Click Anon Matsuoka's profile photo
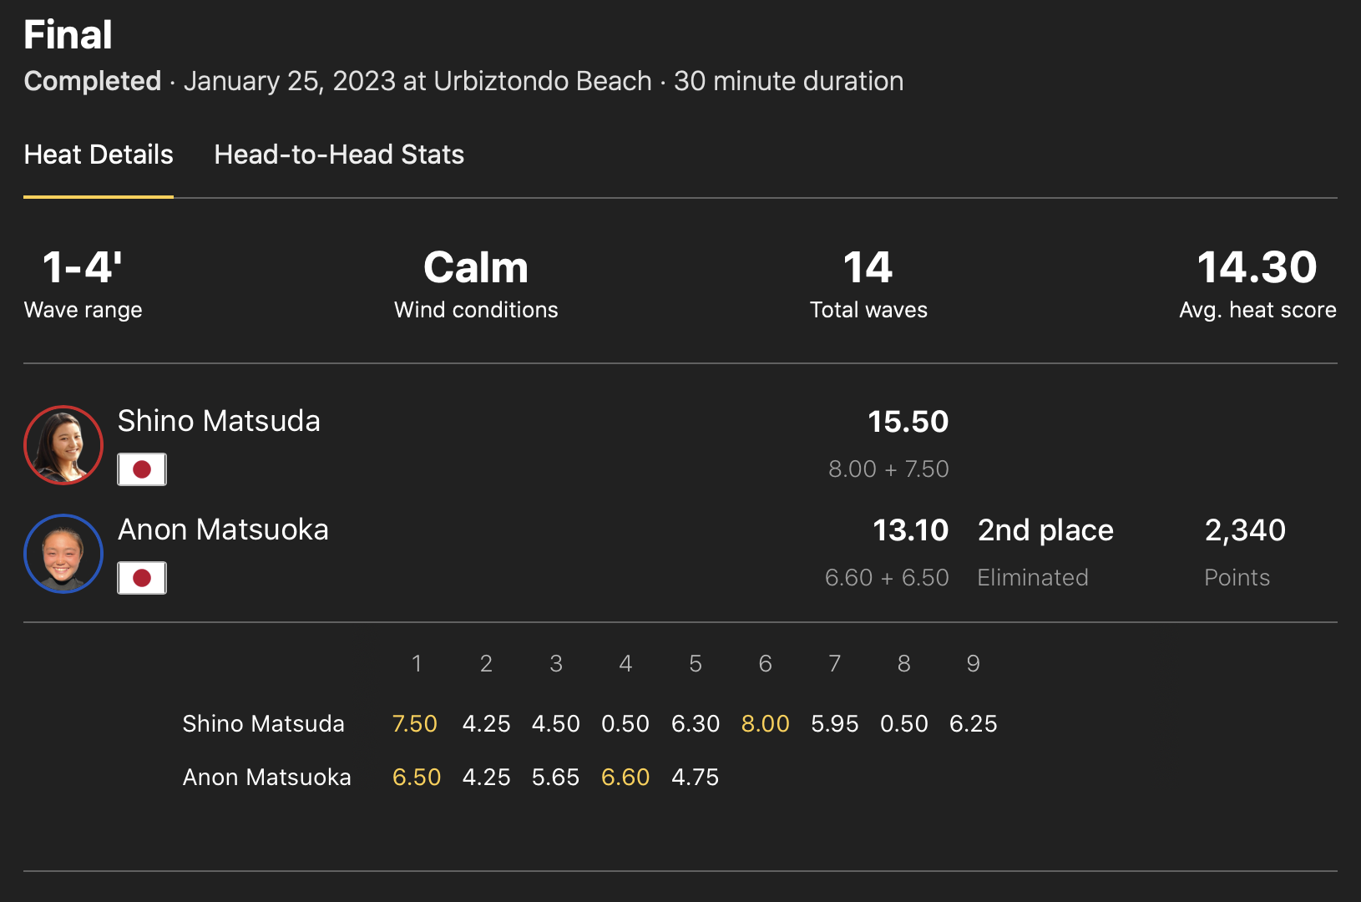The image size is (1361, 902). 63,554
